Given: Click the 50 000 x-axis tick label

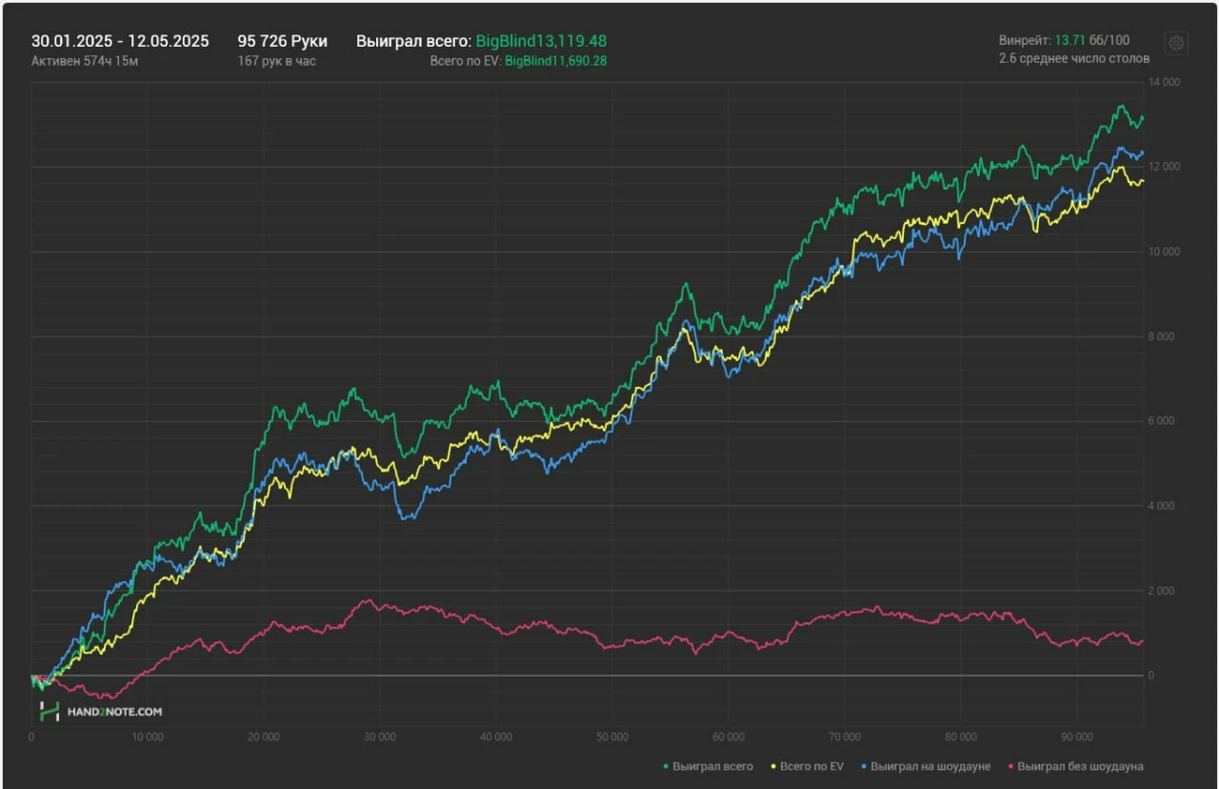Looking at the screenshot, I should click(x=611, y=737).
